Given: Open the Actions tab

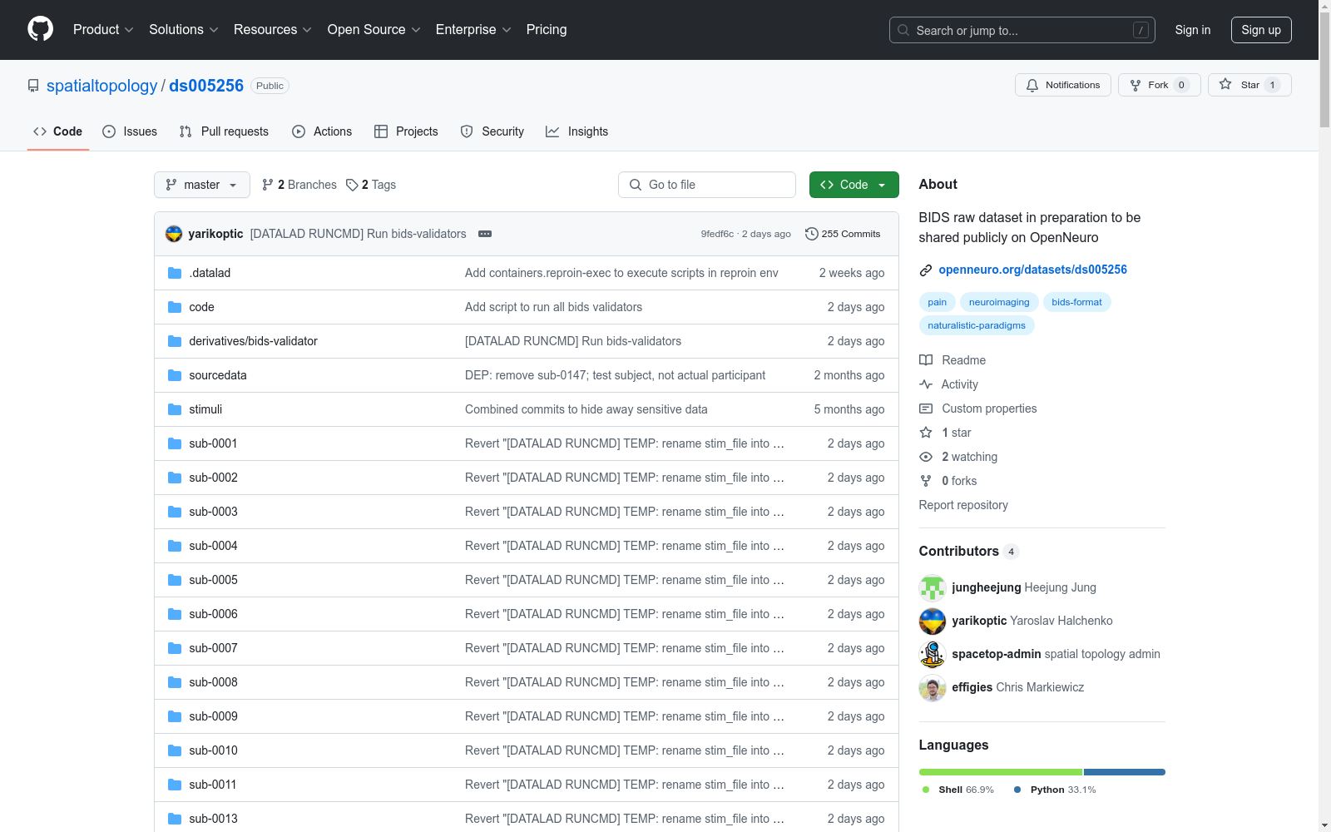Looking at the screenshot, I should point(322,131).
